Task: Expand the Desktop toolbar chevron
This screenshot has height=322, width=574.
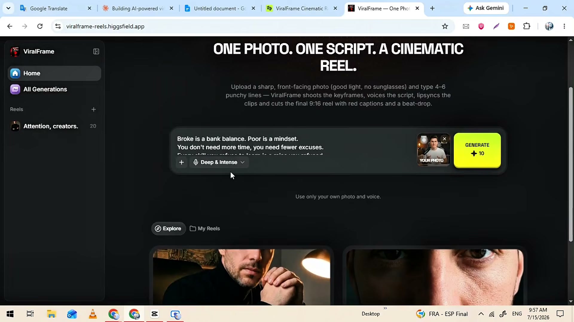Action: click(385, 308)
